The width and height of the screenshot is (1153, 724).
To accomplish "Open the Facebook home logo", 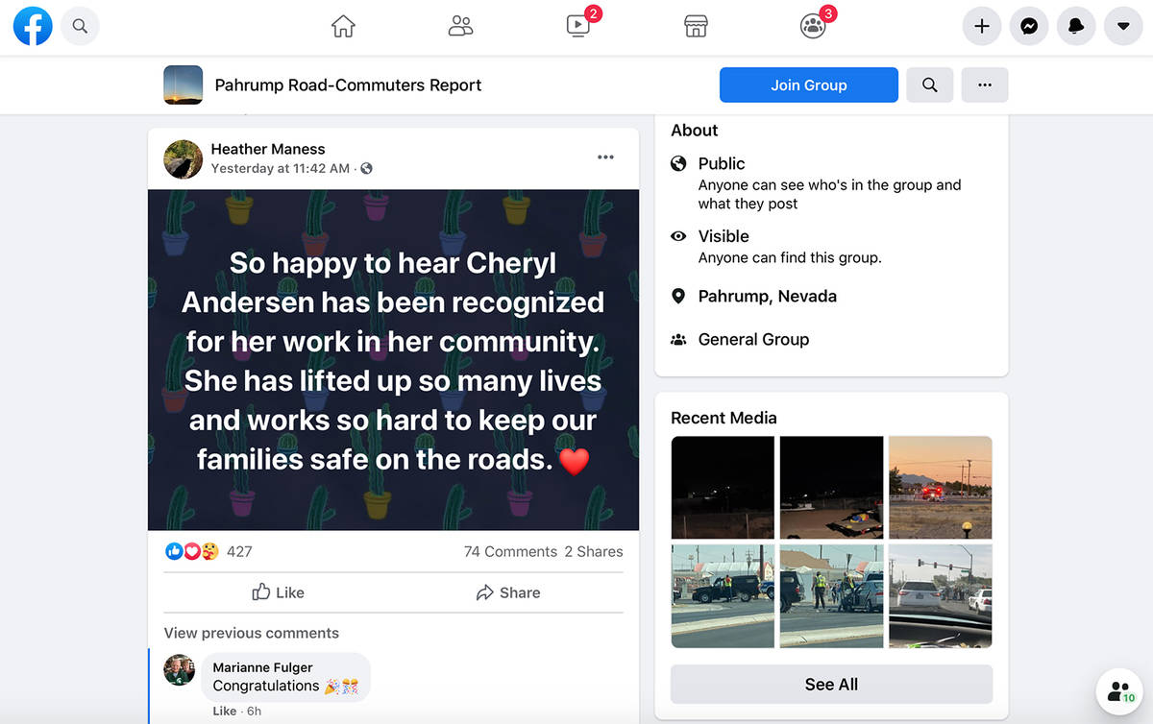I will [x=33, y=27].
